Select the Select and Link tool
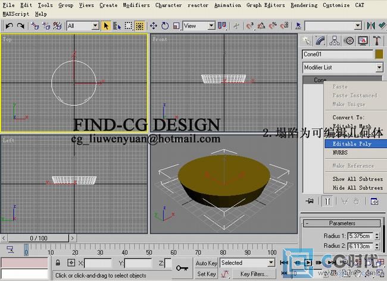The width and height of the screenshot is (387, 281). click(35, 26)
